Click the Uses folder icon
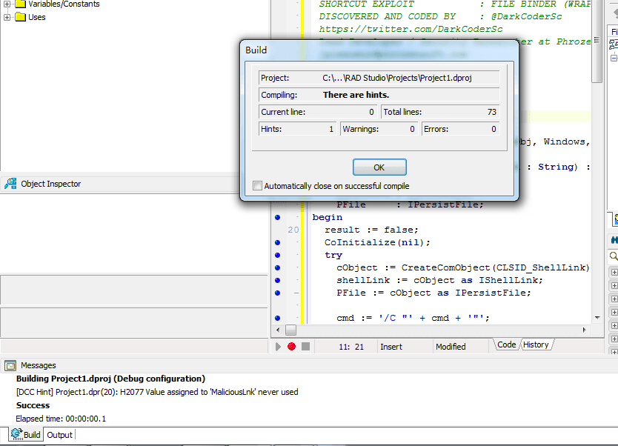The height and width of the screenshot is (446, 618). [x=20, y=17]
